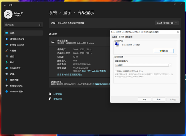Click the Generic PnP Monitor label
Image resolution: width=186 pixels, height=136 pixels.
tap(131, 45)
